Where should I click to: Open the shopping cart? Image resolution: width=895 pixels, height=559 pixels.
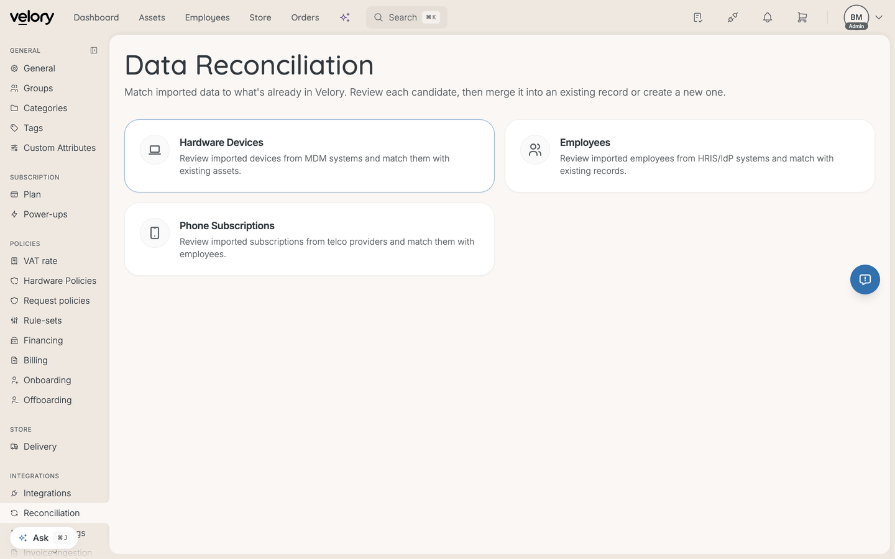802,17
